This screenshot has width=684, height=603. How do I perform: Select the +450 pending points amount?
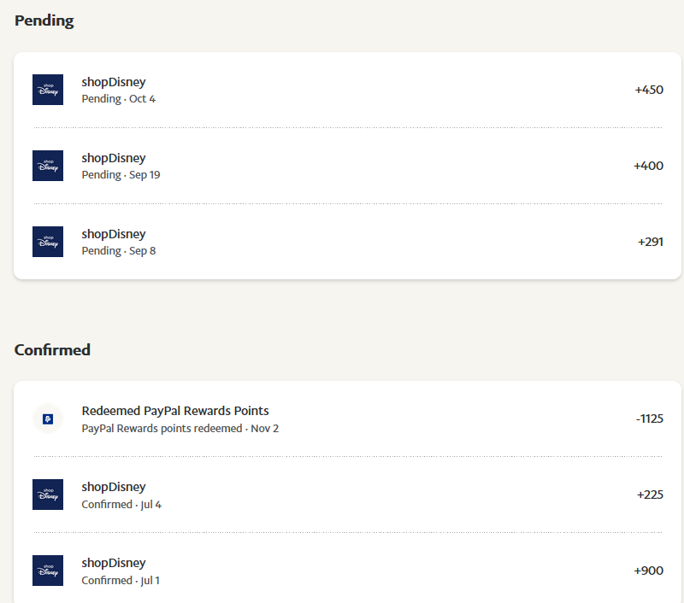[649, 90]
